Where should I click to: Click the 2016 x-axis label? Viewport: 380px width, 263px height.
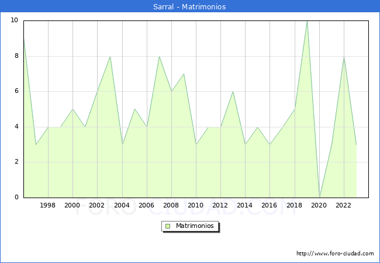coord(270,205)
